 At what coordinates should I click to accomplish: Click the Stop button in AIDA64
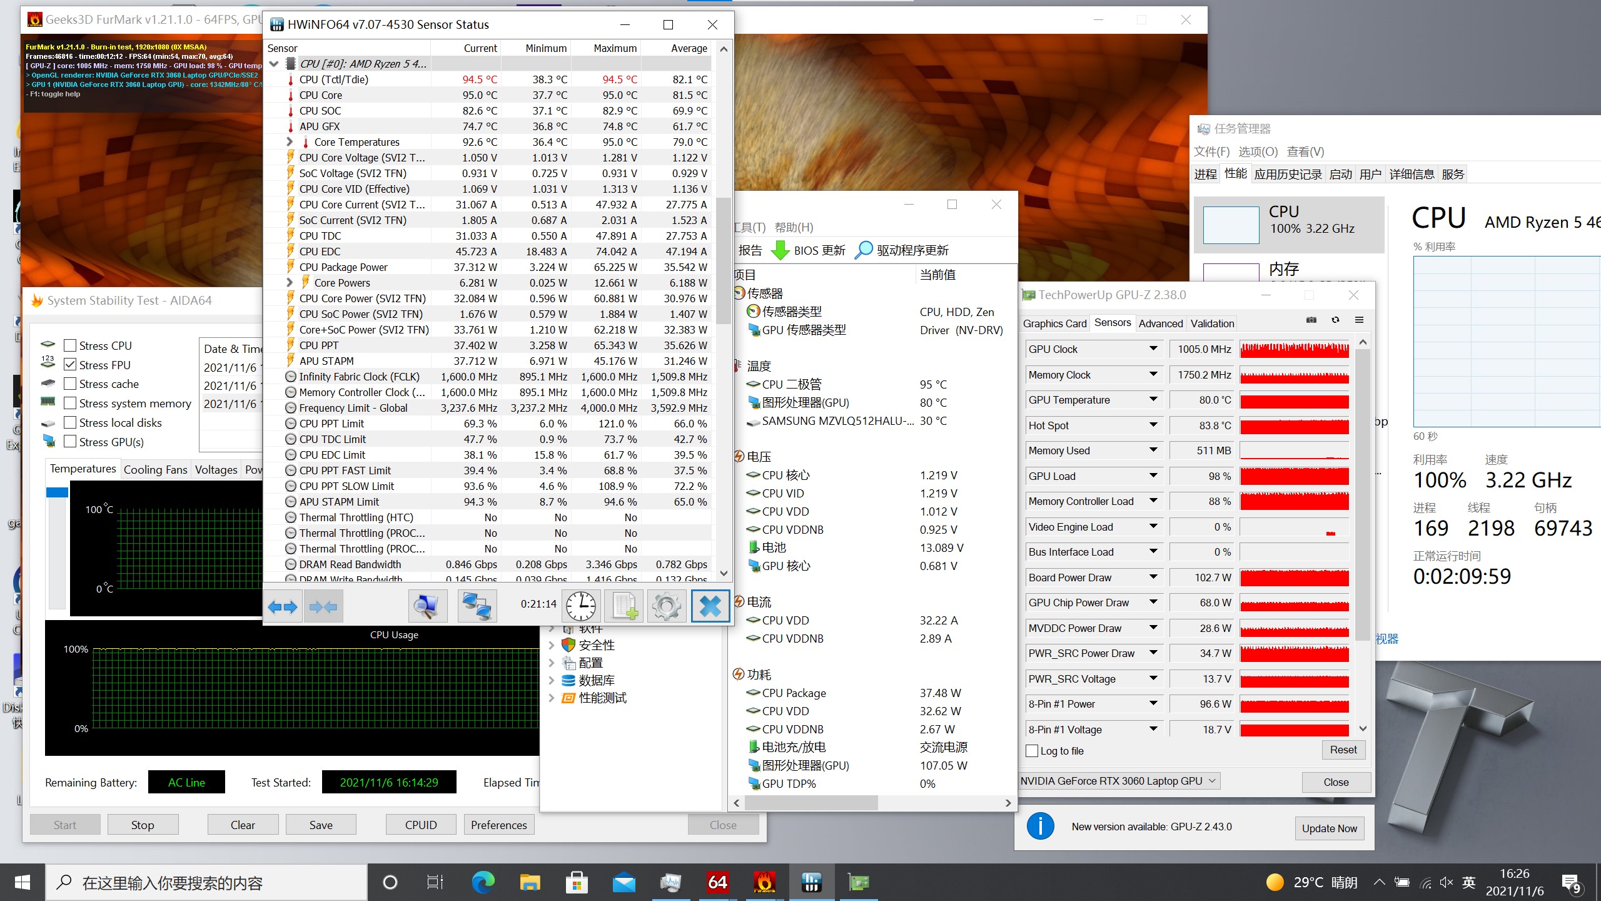(x=143, y=825)
